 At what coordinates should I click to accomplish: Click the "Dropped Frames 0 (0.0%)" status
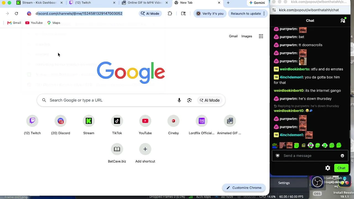click(167, 197)
